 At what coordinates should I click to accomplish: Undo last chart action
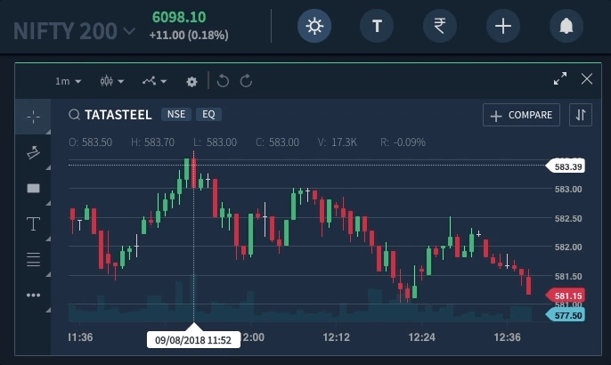click(223, 81)
